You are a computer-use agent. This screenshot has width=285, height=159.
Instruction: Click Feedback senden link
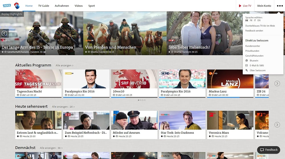254,31
